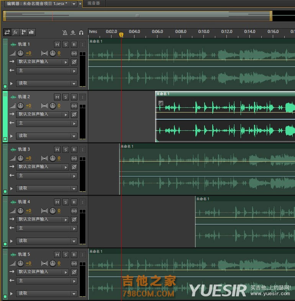
Task: Click 轨道 1 volume knob
Action: coord(20,53)
